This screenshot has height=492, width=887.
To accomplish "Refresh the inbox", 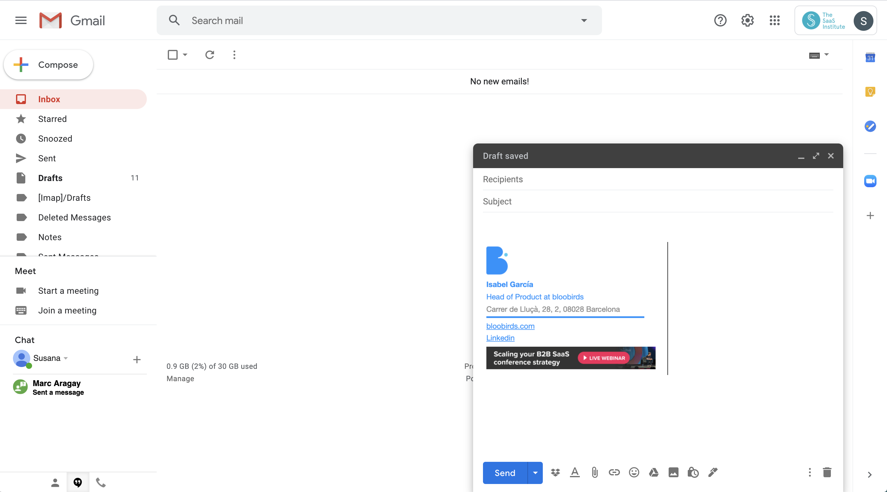I will (210, 55).
